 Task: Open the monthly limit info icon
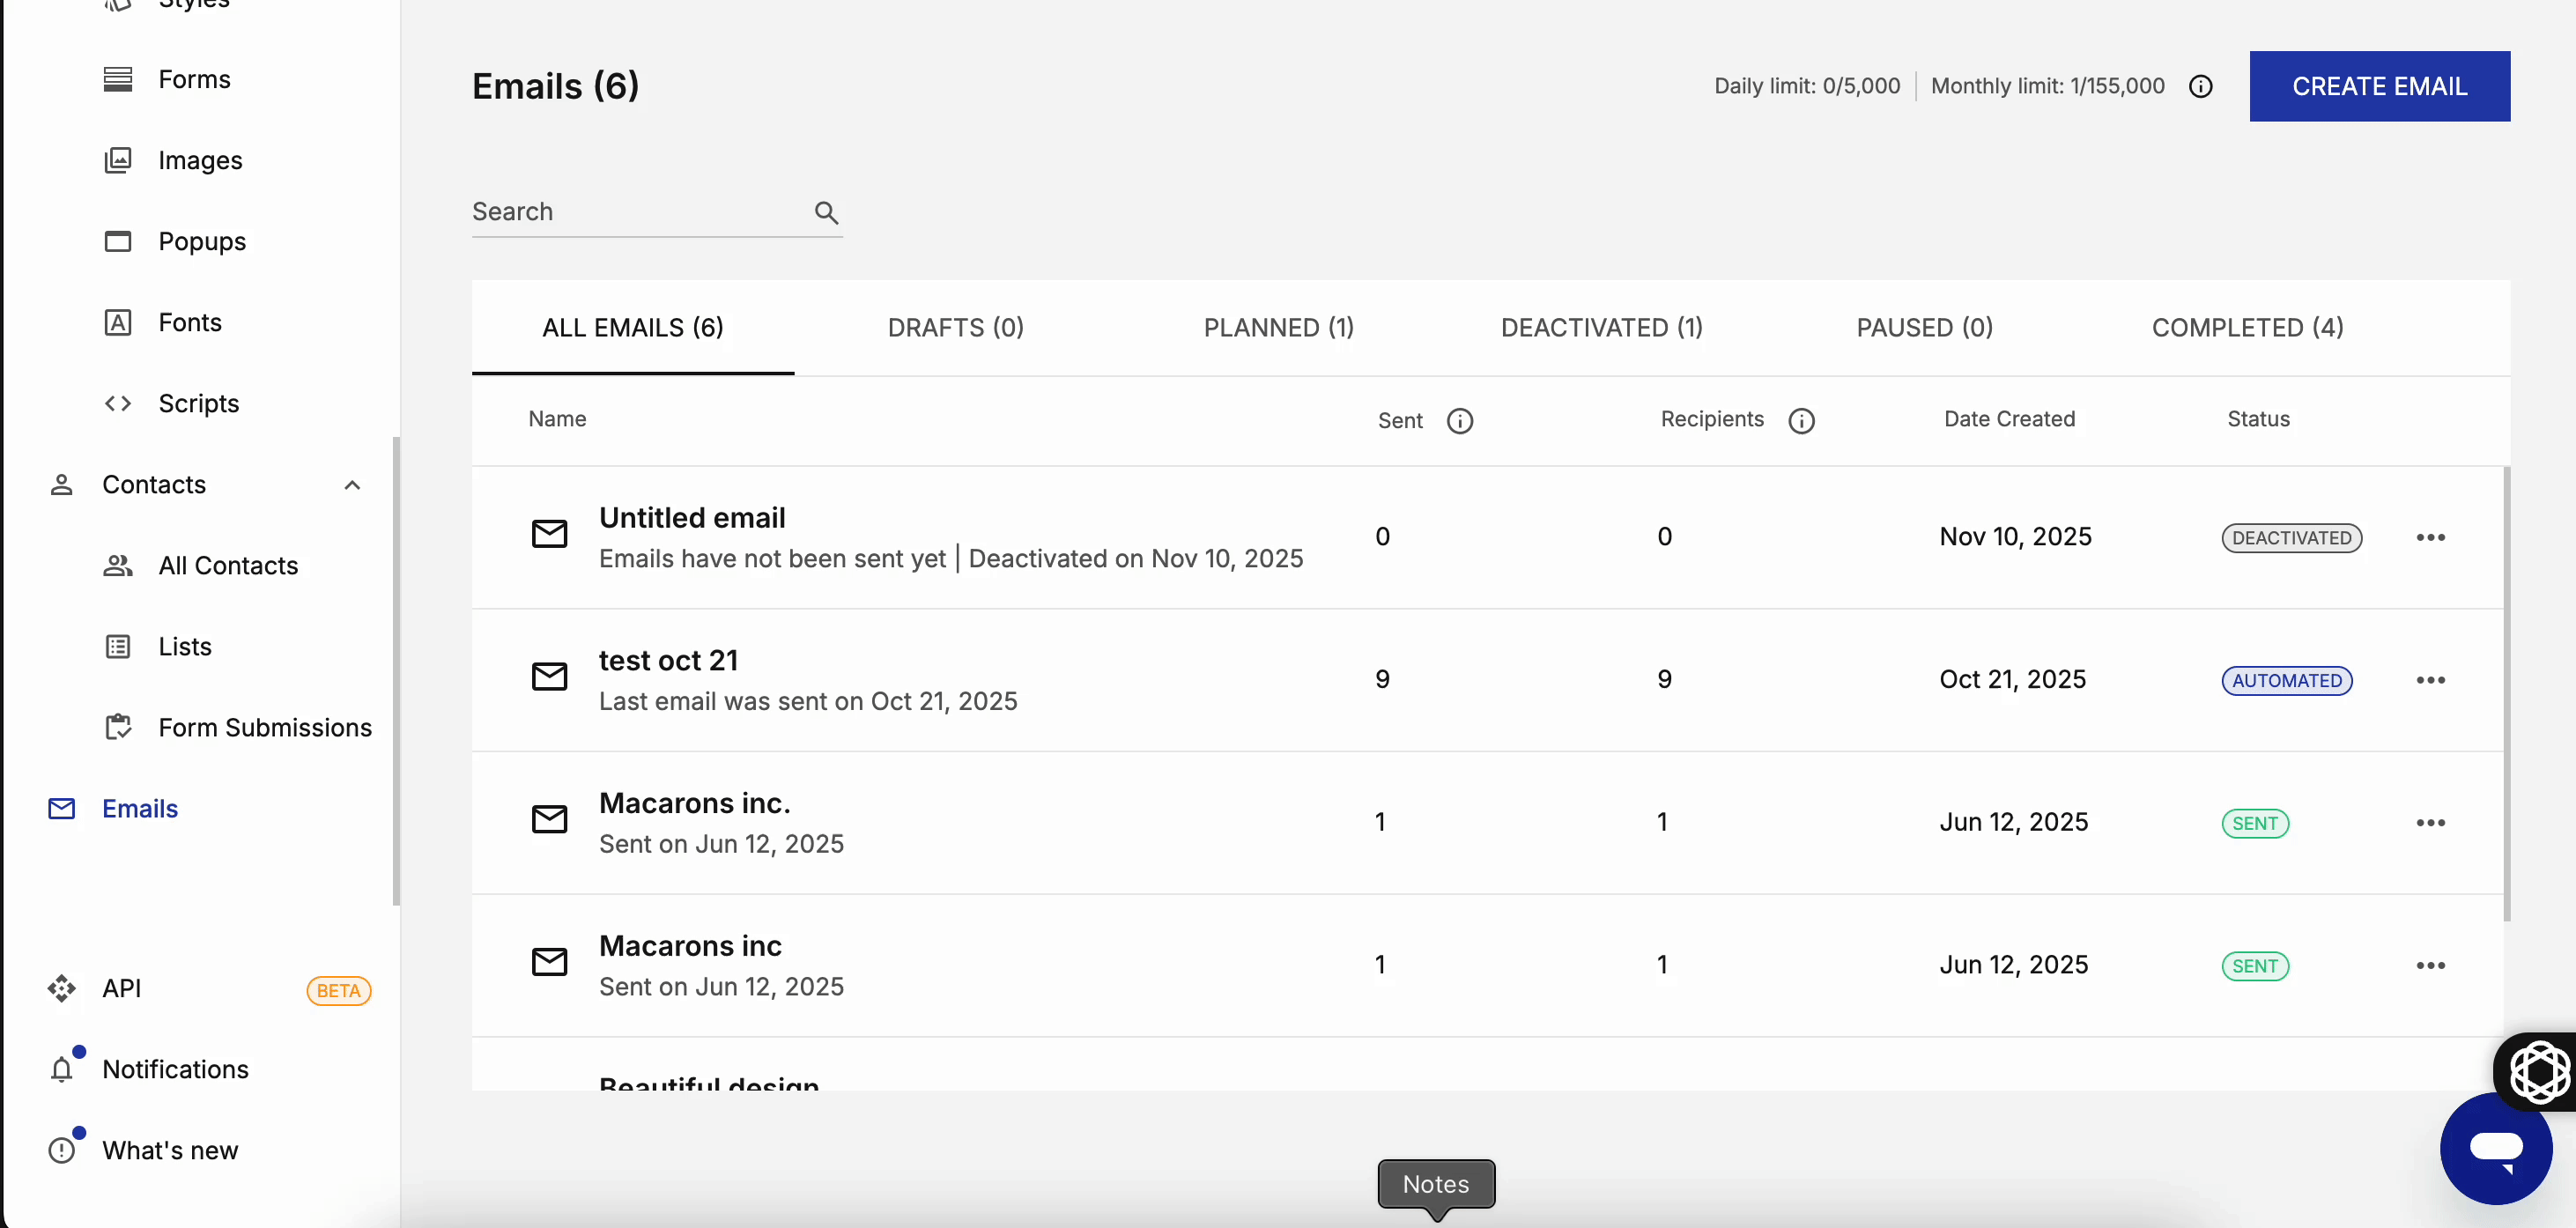tap(2200, 87)
